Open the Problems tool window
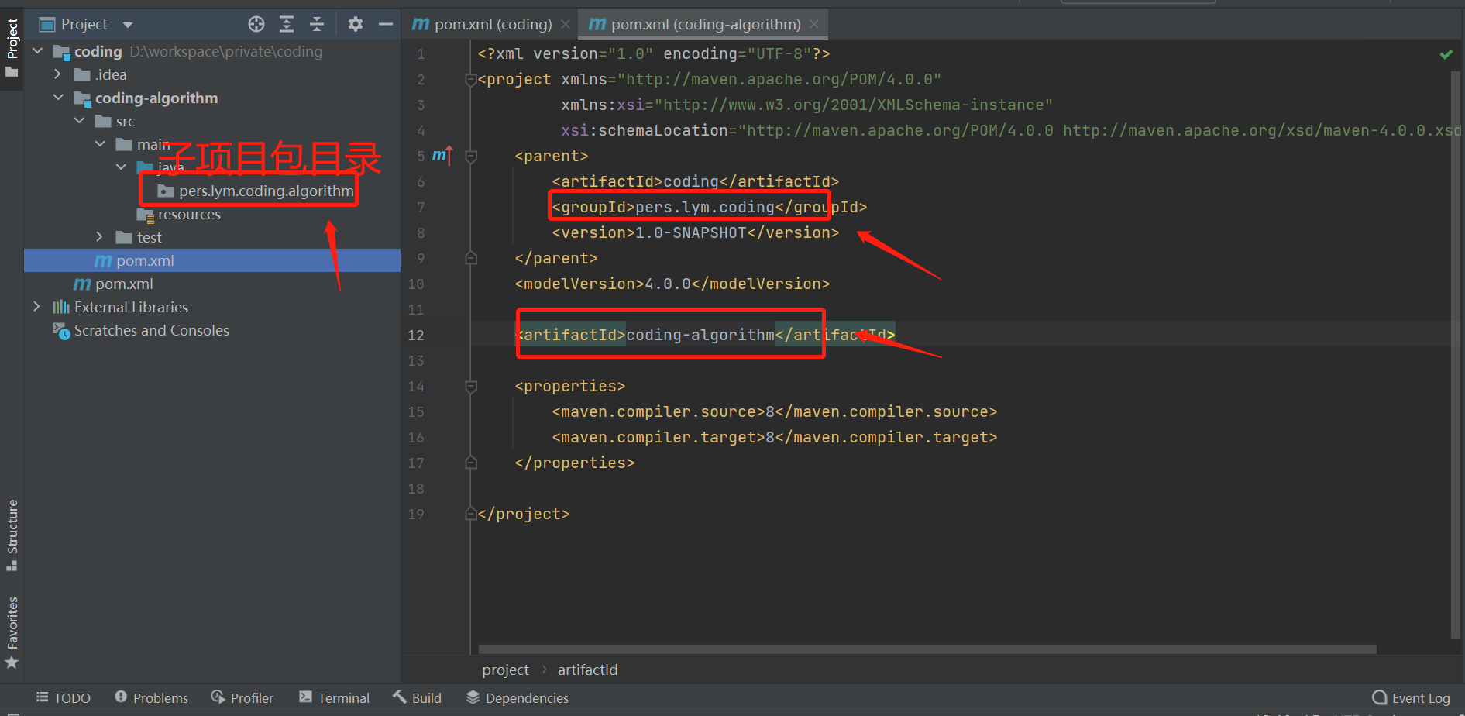 pos(152,698)
